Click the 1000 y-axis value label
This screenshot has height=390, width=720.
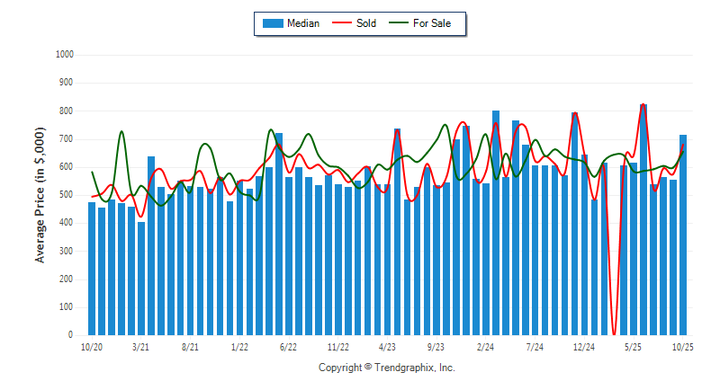click(64, 55)
